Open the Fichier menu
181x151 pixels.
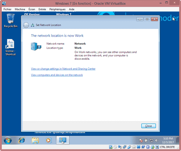7,9
